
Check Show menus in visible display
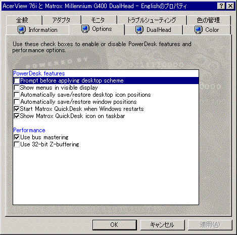[17, 88]
